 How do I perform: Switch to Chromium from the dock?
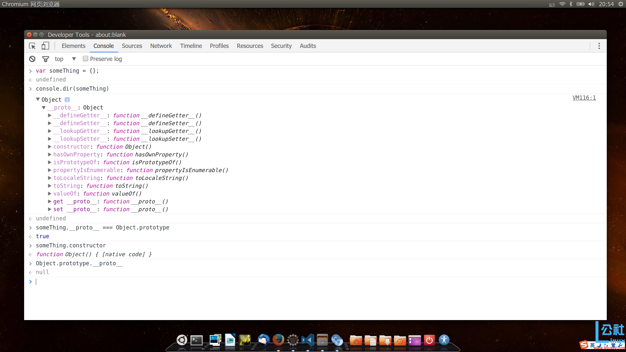(x=337, y=340)
